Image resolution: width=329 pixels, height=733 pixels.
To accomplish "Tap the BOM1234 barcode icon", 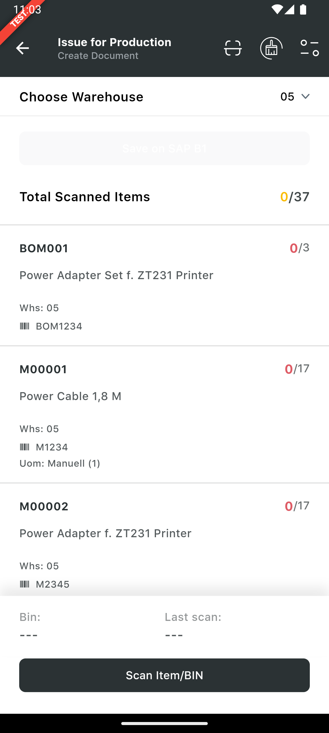I will click(24, 326).
